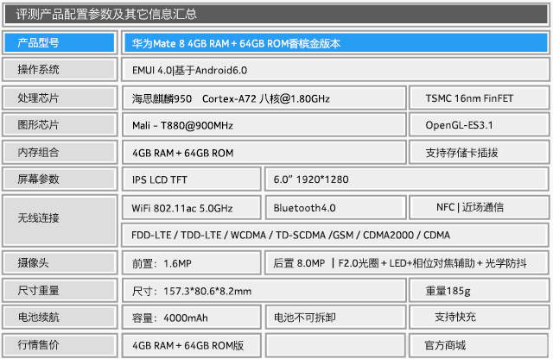Click WiFi 802.11ac 5.0GHz cell
The image size is (553, 359).
click(x=192, y=207)
